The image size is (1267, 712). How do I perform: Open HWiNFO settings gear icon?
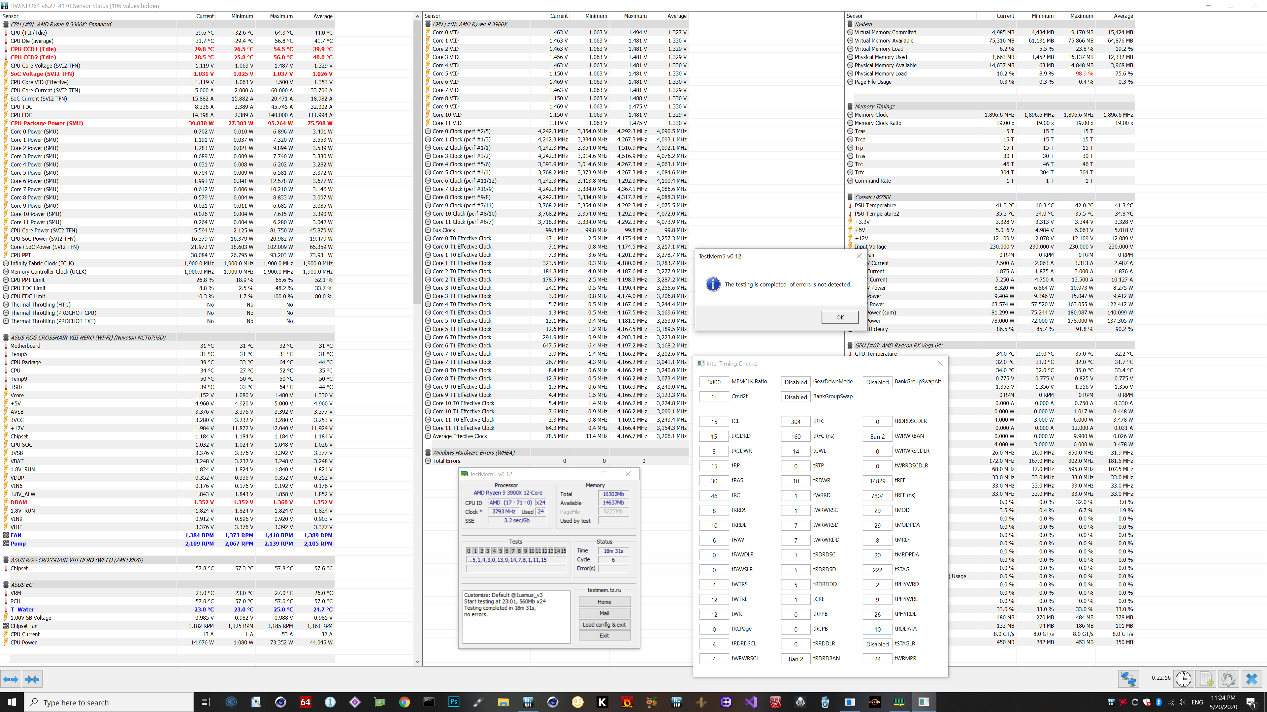[1229, 679]
